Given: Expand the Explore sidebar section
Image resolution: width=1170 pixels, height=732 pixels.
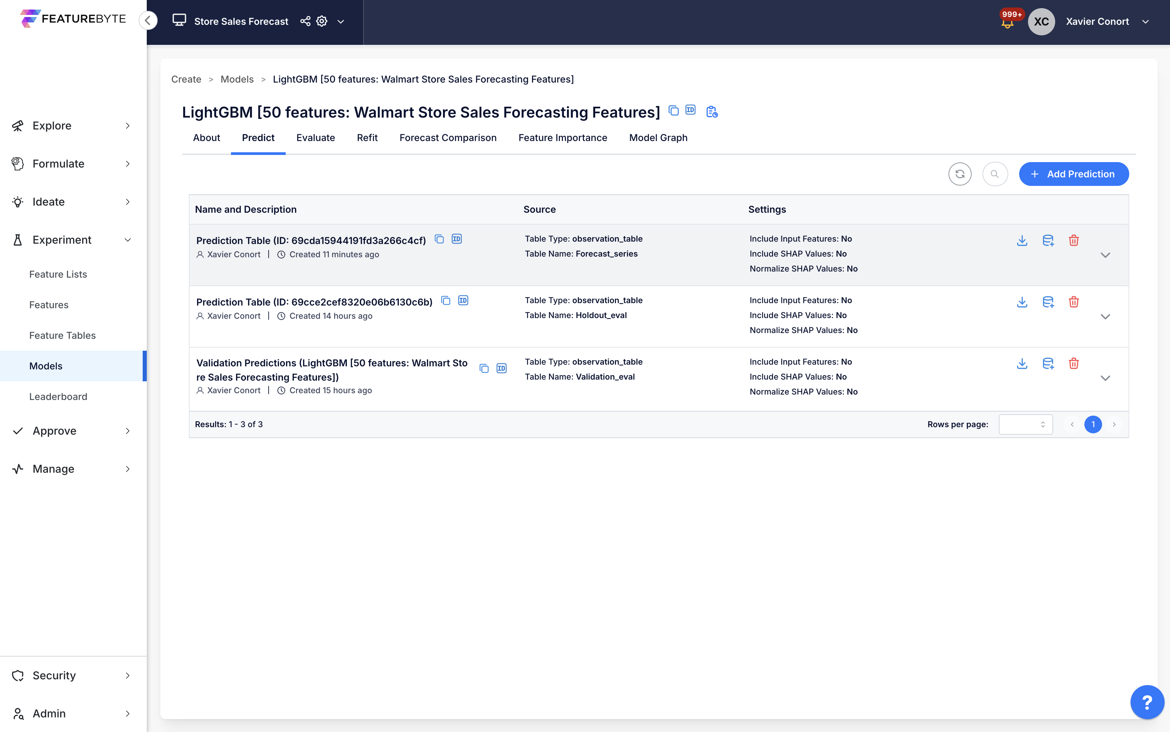Looking at the screenshot, I should tap(73, 126).
